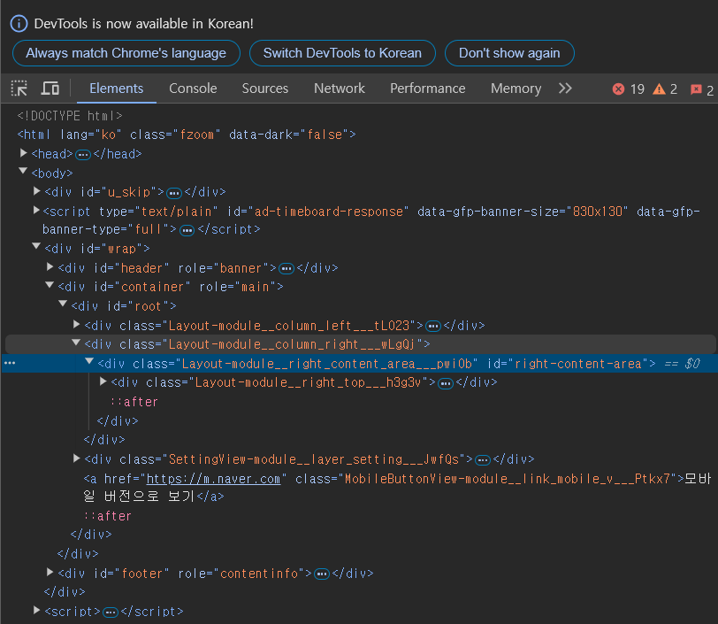The image size is (718, 624).
Task: Expand the div id u_skip arrow
Action: (x=36, y=190)
